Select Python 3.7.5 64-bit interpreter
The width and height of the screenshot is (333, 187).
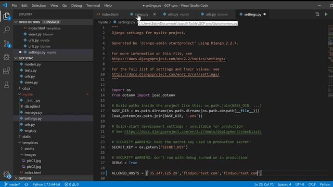(x=46, y=184)
